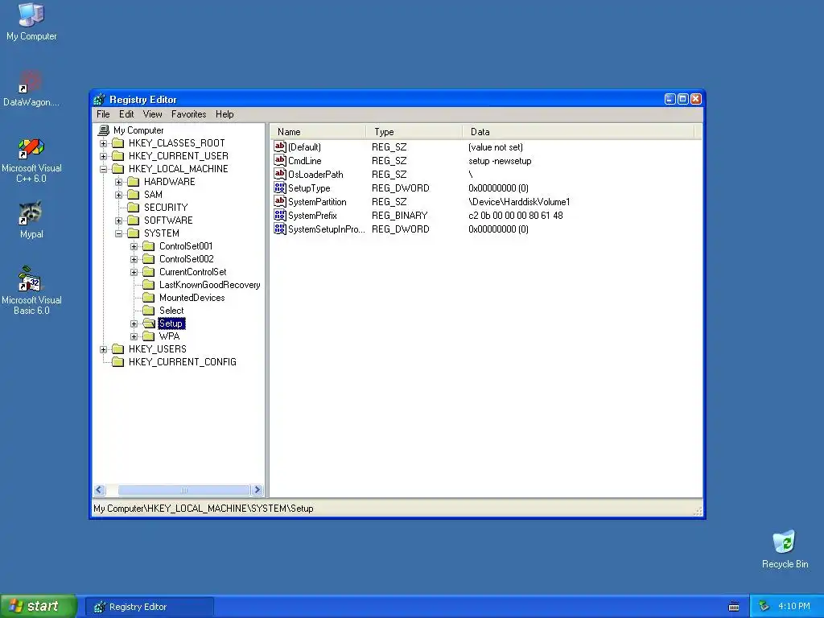Collapse the SYSTEM key

point(119,233)
